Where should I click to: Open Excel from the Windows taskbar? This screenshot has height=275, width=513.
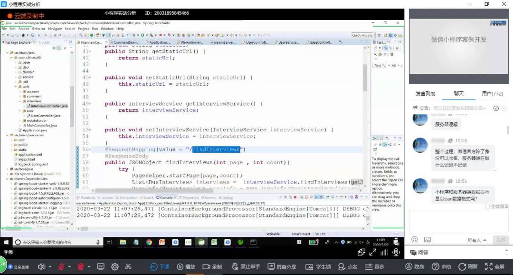coord(214,242)
